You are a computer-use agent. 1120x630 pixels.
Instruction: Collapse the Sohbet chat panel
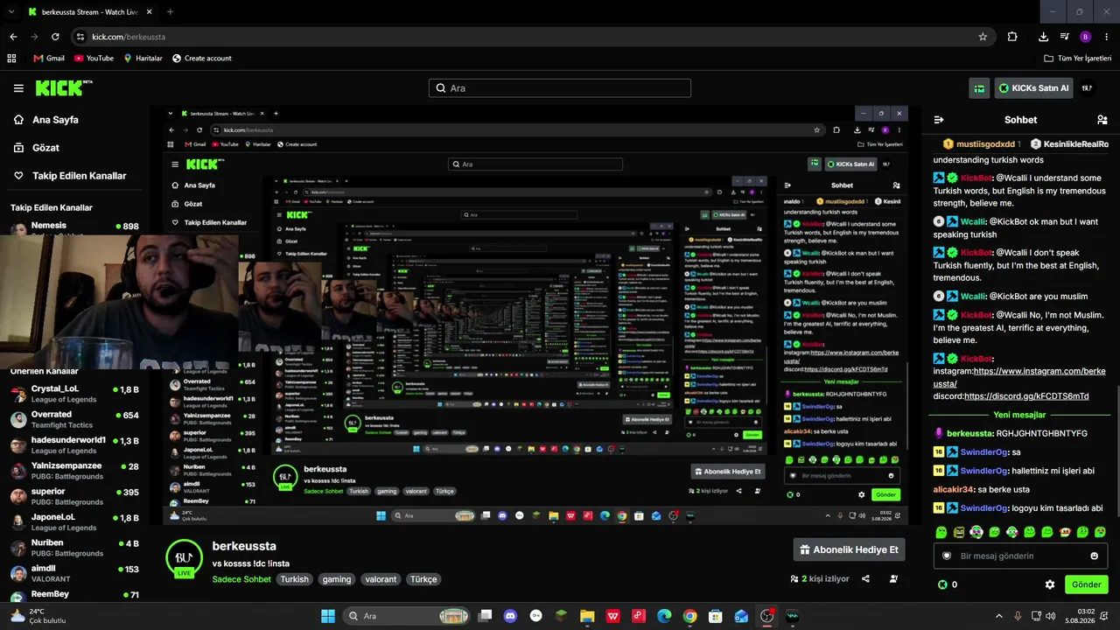[939, 120]
